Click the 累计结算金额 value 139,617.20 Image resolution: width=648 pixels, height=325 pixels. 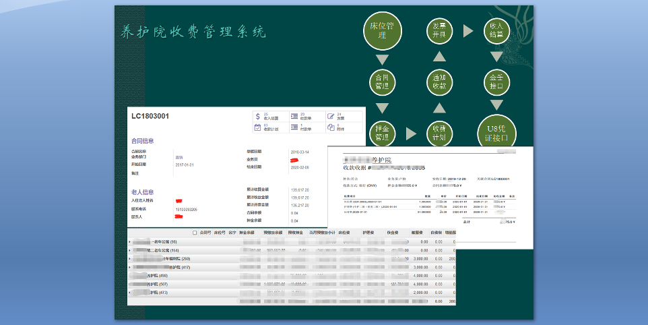click(300, 190)
